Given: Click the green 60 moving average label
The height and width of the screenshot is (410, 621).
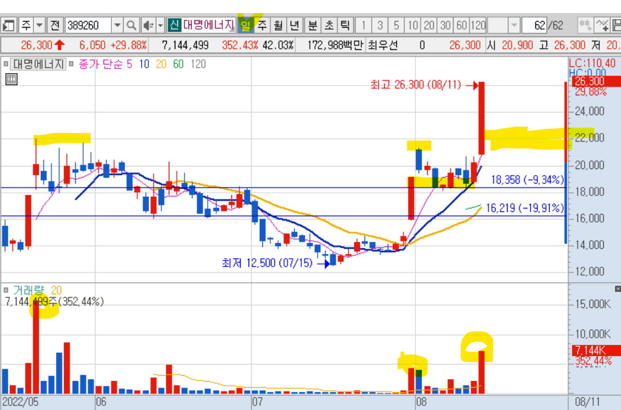Looking at the screenshot, I should [x=178, y=64].
